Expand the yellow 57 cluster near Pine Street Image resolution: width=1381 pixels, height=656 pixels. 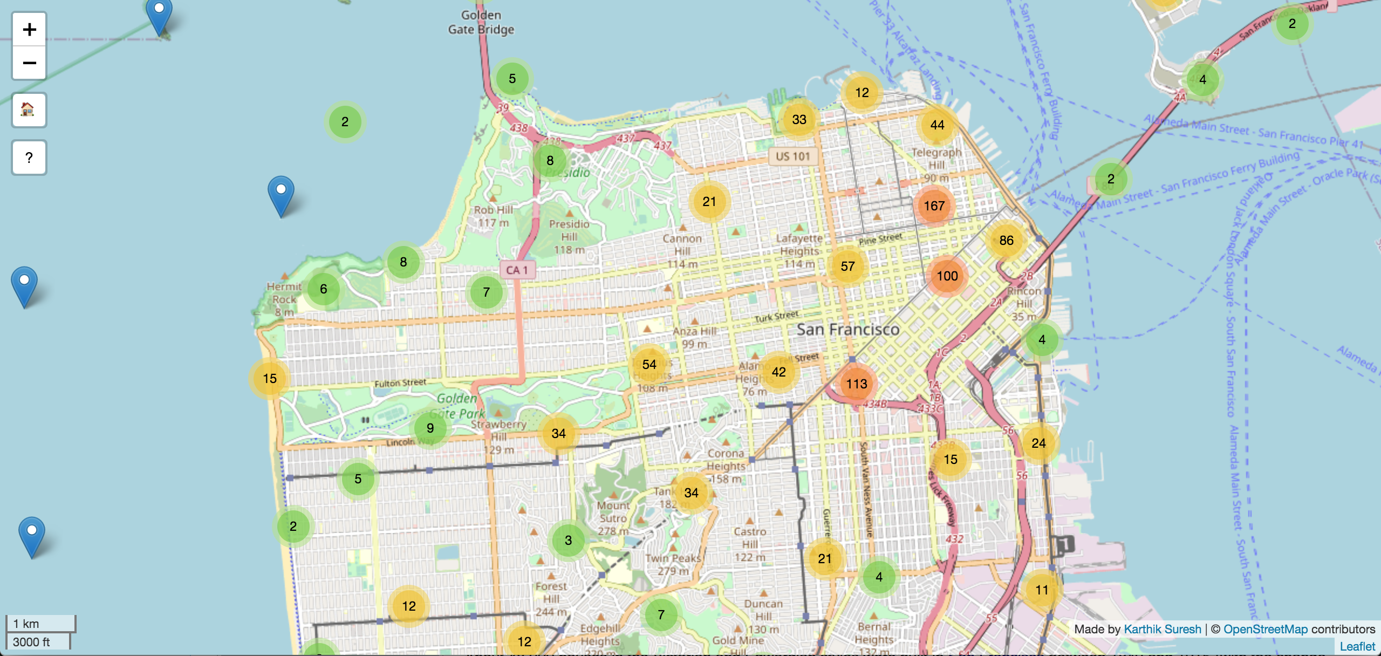click(x=848, y=265)
